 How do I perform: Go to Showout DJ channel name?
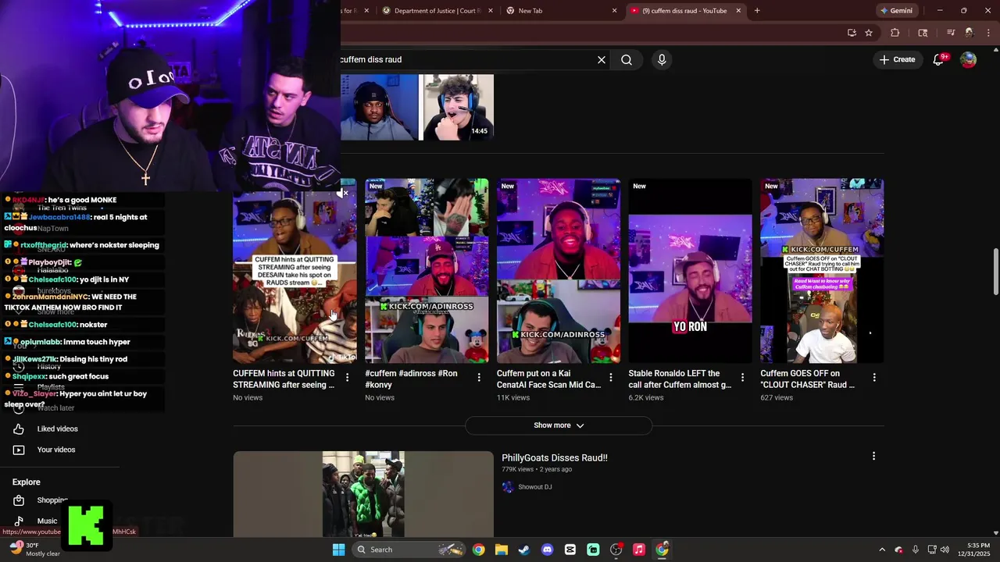(x=535, y=487)
